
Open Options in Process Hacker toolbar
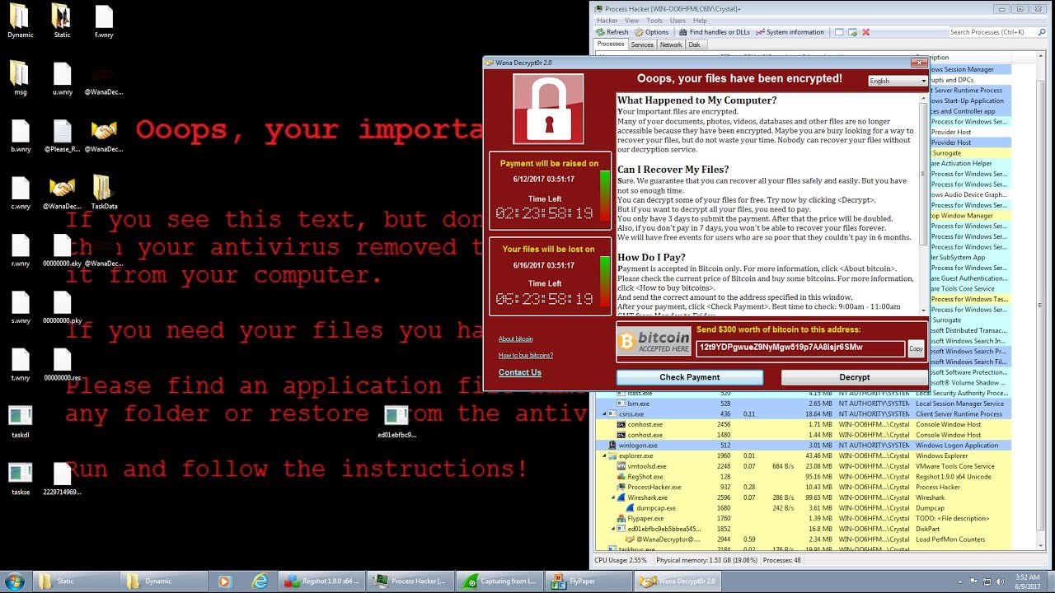coord(651,32)
